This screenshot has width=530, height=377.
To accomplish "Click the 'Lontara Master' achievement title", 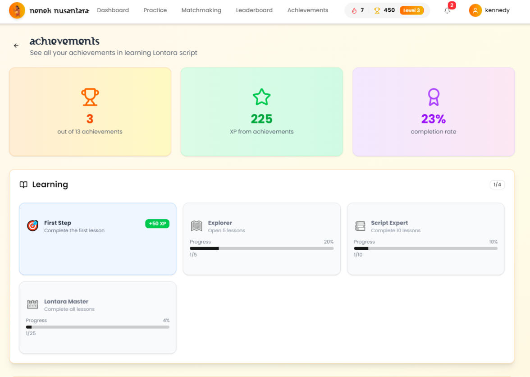I will [66, 302].
